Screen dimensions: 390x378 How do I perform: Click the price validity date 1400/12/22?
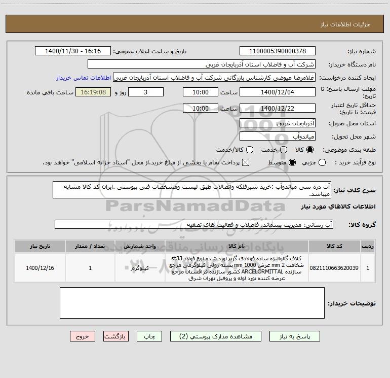coord(278,108)
